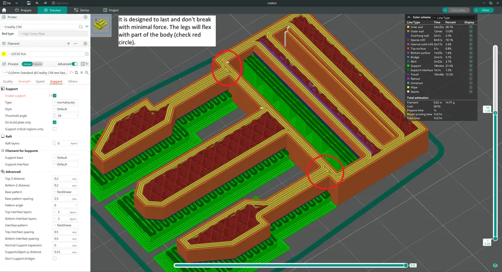502x272 pixels.
Task: Select the plate 1 thumbnail
Action: [100, 25]
